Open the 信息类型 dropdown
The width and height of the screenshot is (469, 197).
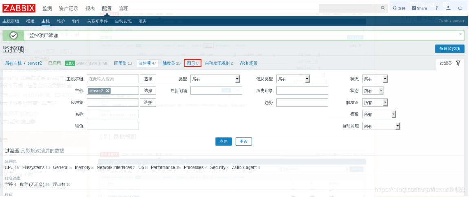293,79
